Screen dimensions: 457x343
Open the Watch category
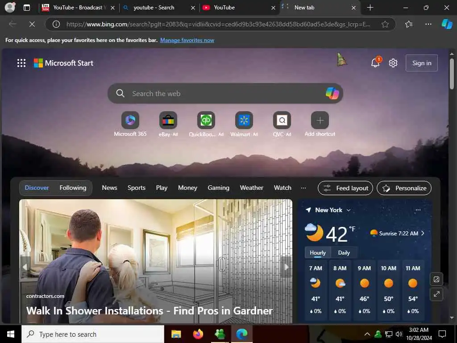pyautogui.click(x=283, y=188)
